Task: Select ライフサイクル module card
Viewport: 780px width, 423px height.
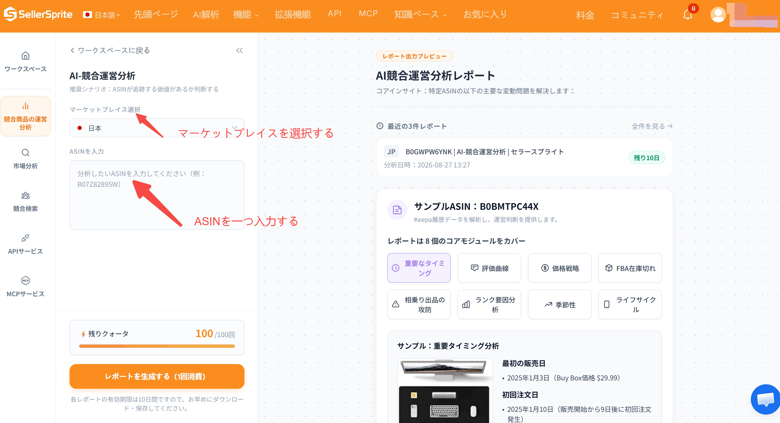Action: click(x=630, y=304)
